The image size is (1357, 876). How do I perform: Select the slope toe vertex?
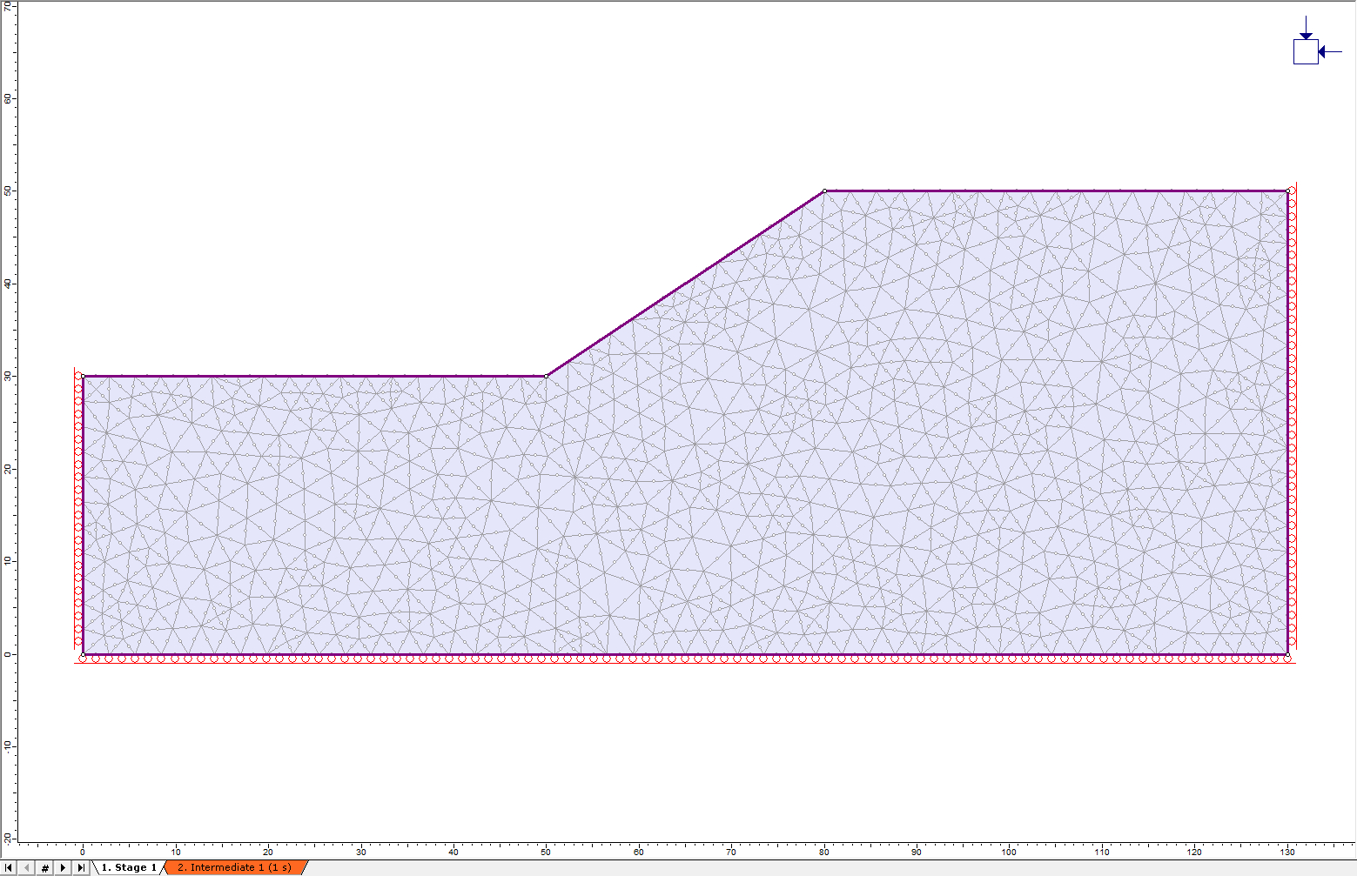546,376
